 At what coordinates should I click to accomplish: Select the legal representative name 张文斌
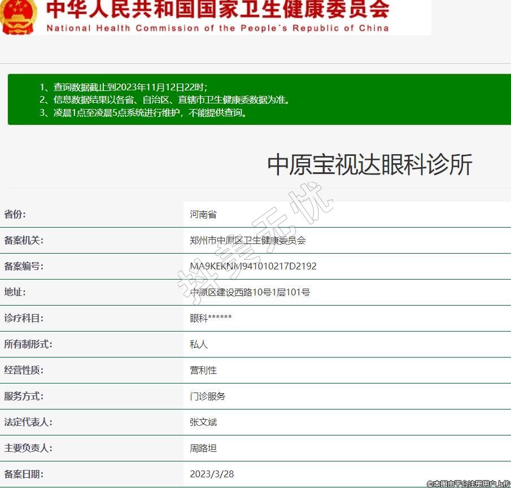click(x=203, y=422)
